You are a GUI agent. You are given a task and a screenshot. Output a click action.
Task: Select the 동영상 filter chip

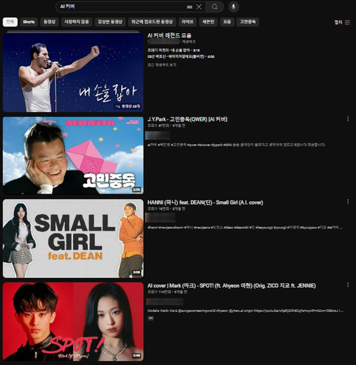point(49,22)
